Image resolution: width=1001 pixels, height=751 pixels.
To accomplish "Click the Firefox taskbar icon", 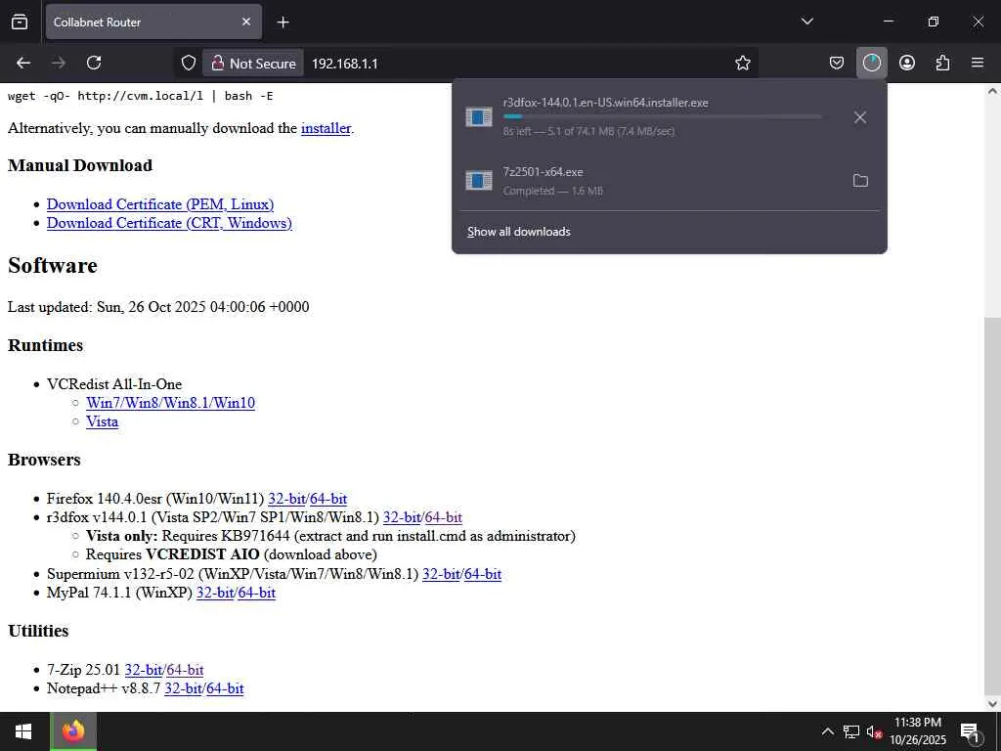I will tap(73, 731).
